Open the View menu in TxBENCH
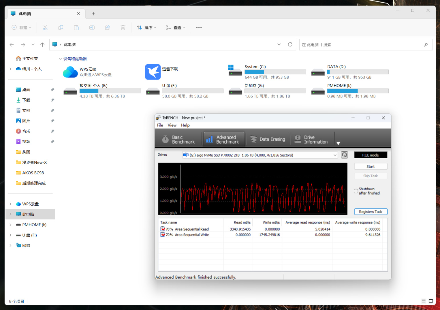 (x=172, y=125)
